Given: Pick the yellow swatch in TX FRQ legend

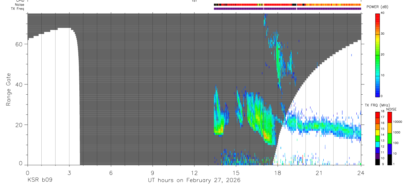Looking at the screenshot, I should pos(378,132).
